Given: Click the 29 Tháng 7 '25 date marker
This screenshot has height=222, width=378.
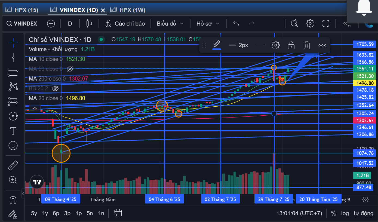Looking at the screenshot, I should point(273,199).
